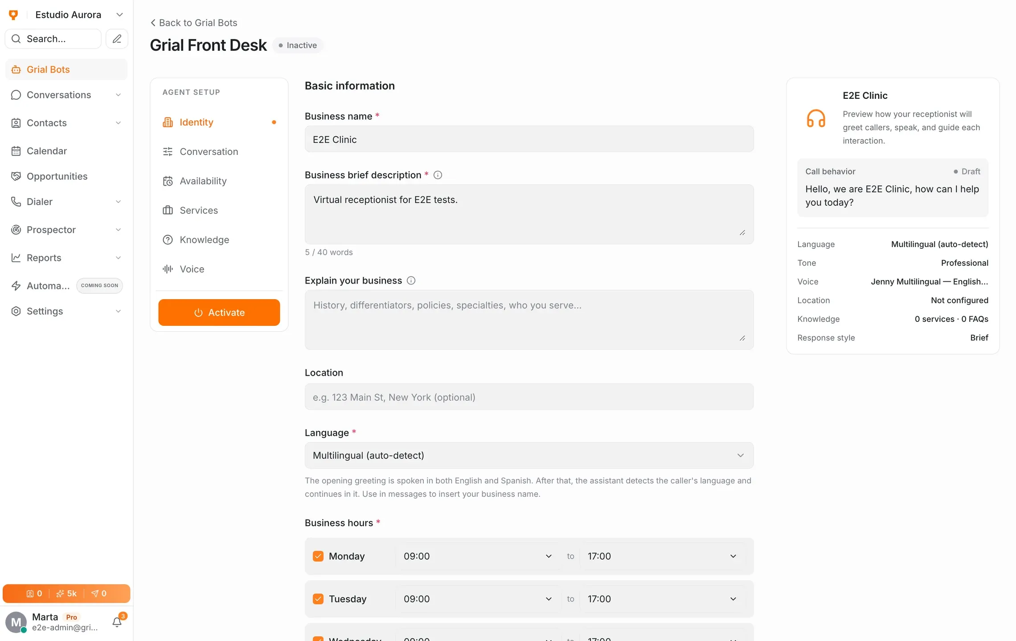Click the Dialer phone icon
Viewport: 1016px width, 641px height.
16,202
